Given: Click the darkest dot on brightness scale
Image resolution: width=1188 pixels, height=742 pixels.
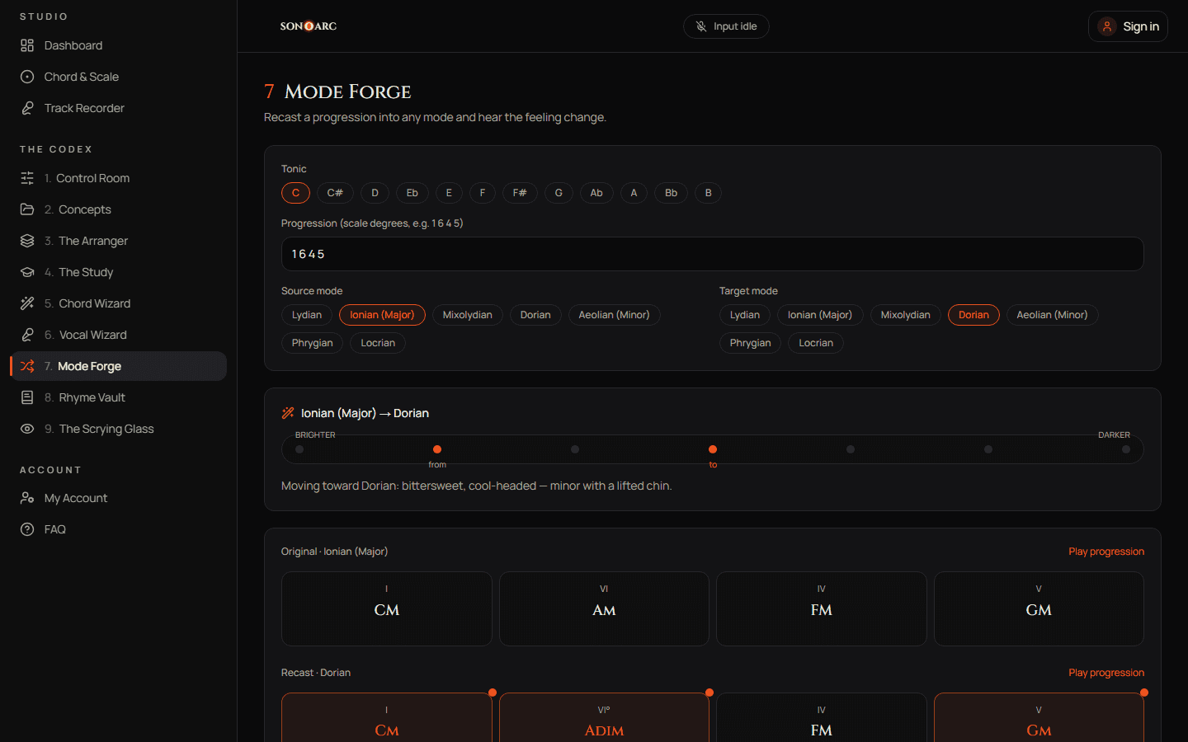Looking at the screenshot, I should 1126,449.
